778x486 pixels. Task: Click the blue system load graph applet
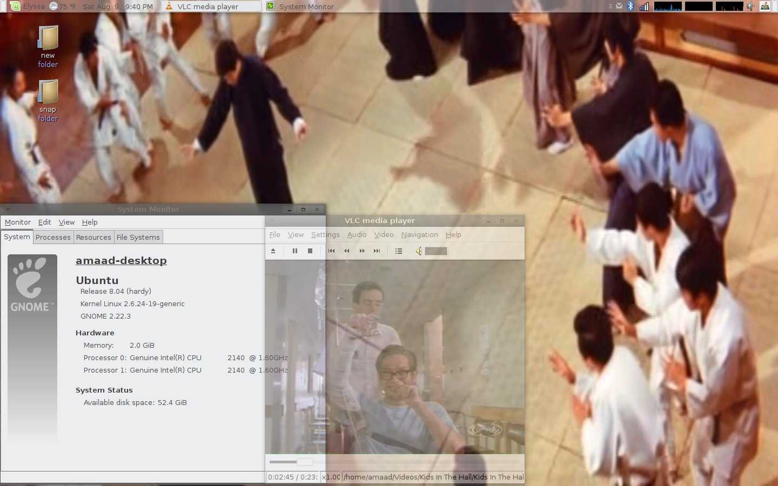click(x=668, y=6)
